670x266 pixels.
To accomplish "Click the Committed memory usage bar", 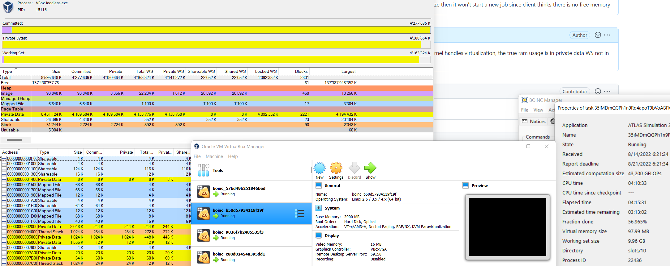I will (x=216, y=30).
